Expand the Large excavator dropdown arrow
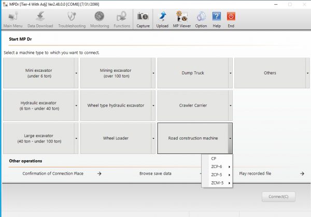The width and height of the screenshot is (311, 217). click(x=76, y=138)
